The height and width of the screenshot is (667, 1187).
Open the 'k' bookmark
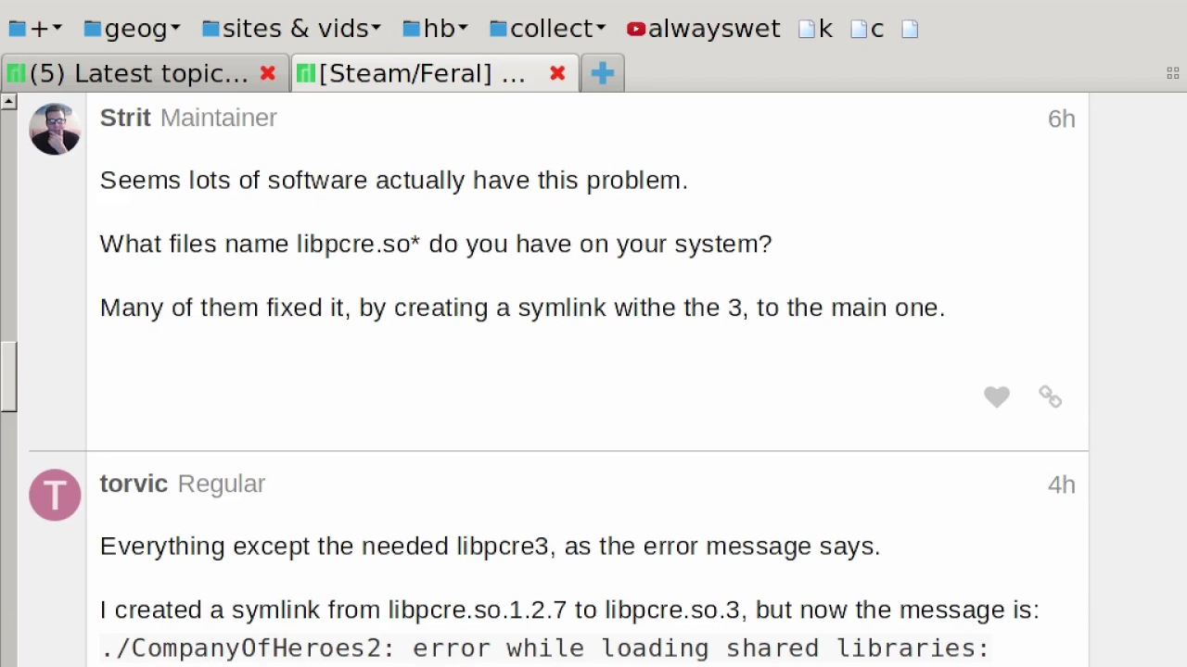click(815, 29)
